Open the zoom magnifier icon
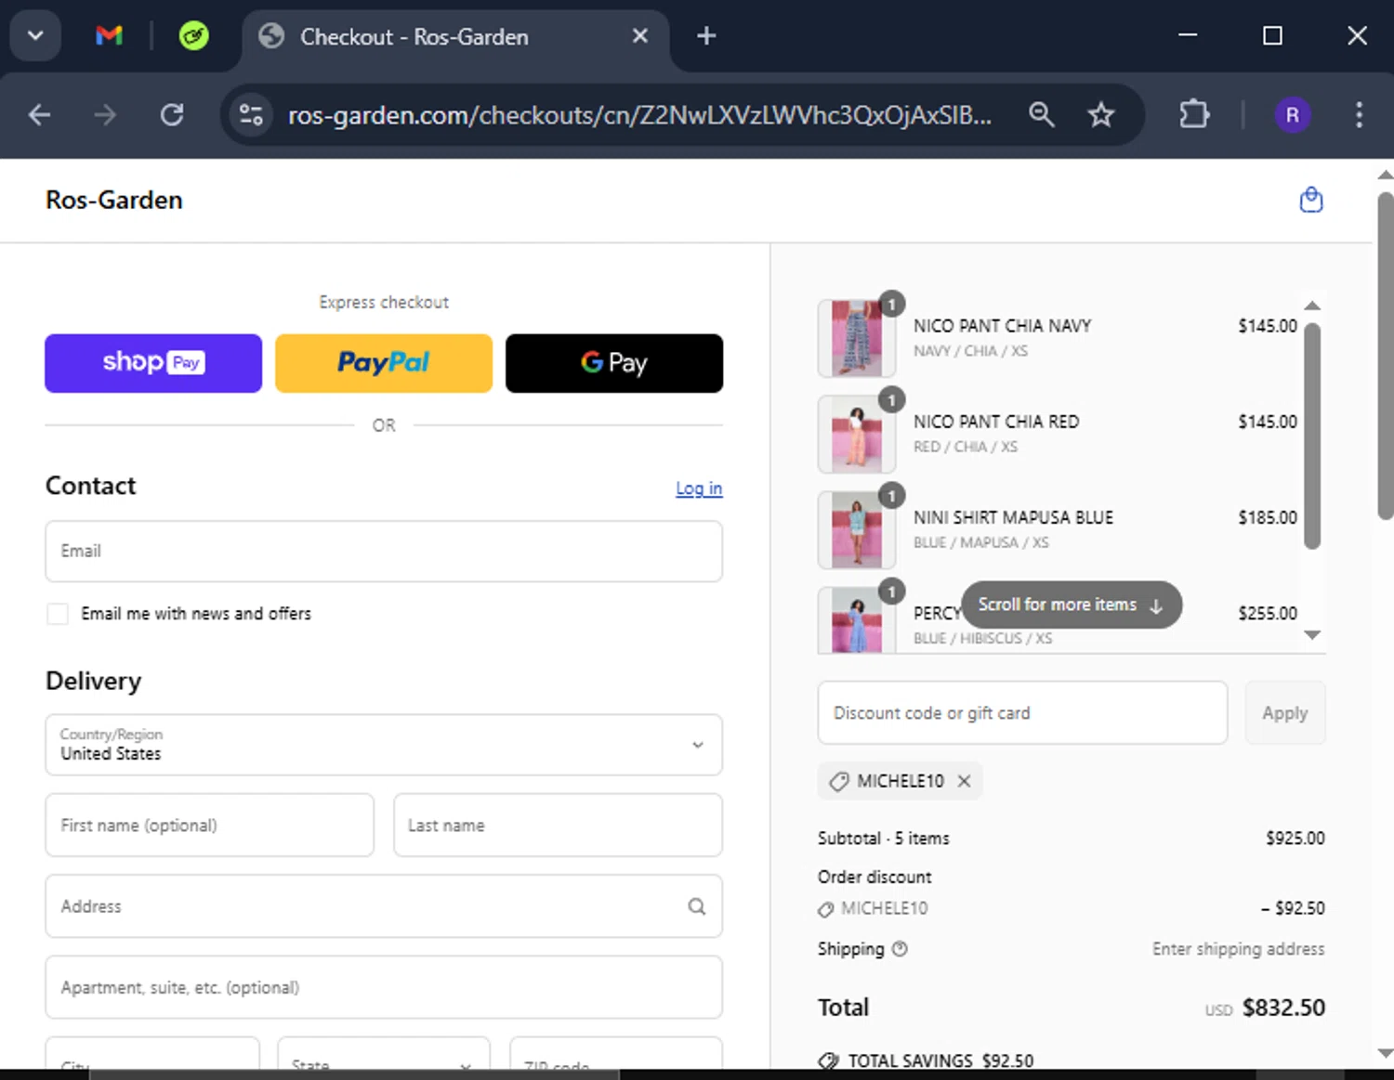Screen dimensions: 1394x1080 (x=1042, y=115)
